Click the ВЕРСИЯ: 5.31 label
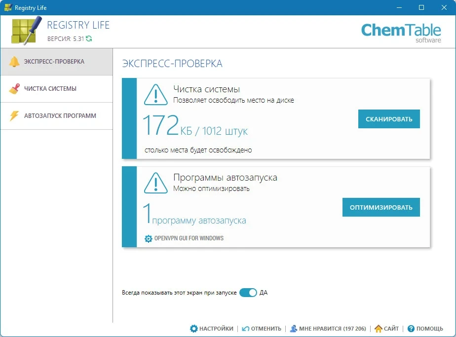 (x=66, y=38)
